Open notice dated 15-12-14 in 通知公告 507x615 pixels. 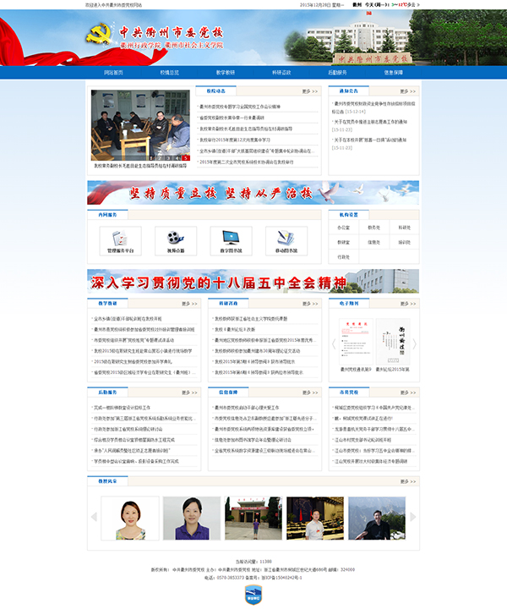coord(373,107)
